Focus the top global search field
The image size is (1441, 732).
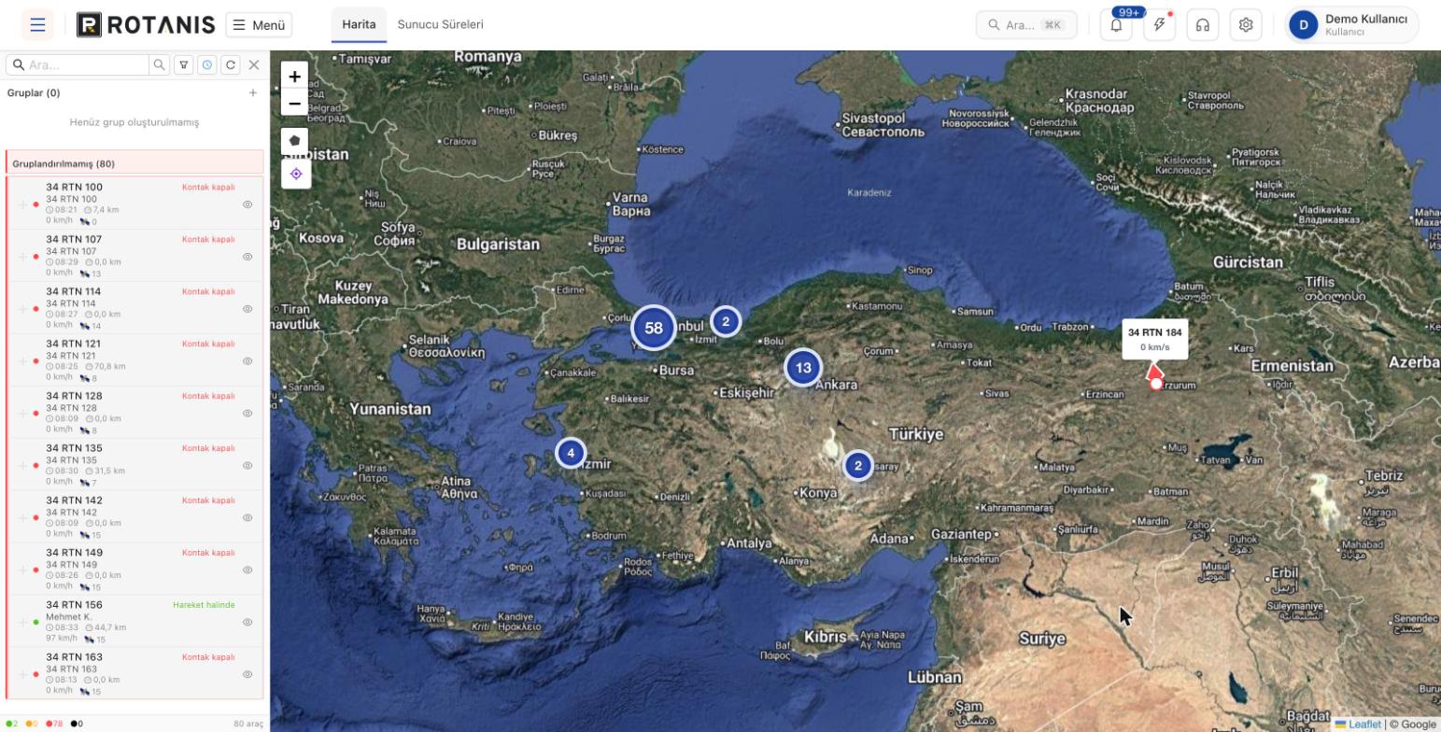[1026, 25]
